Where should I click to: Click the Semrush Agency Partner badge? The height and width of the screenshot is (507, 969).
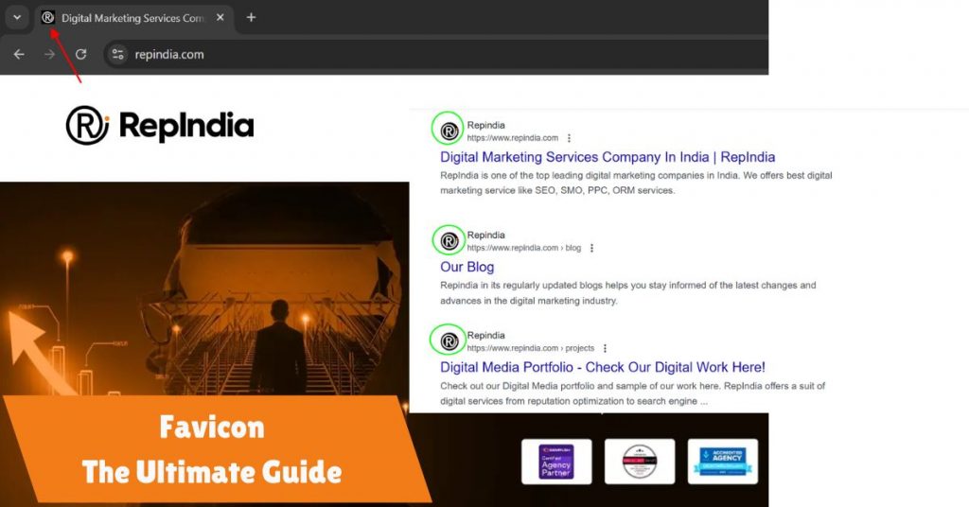click(556, 462)
